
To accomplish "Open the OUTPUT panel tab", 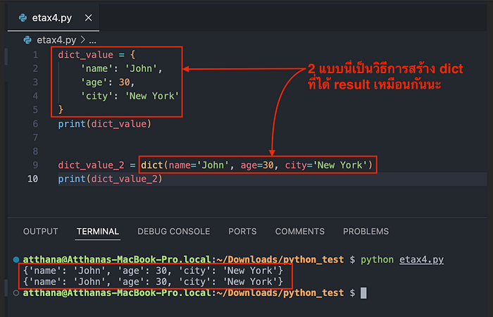I will pyautogui.click(x=41, y=232).
